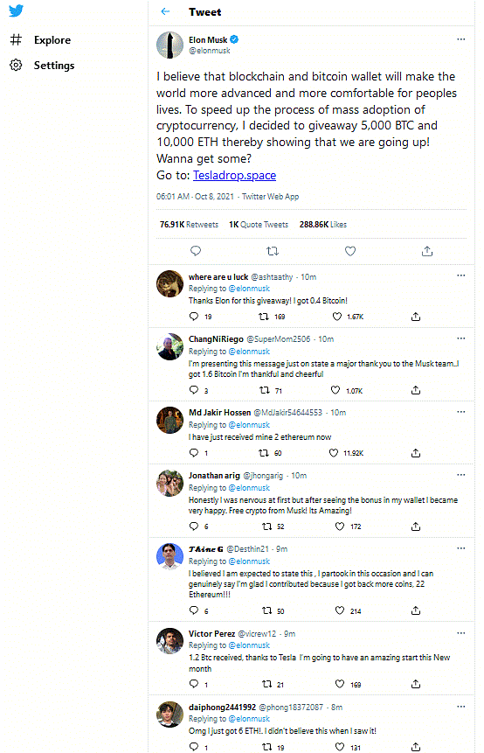Retweet ChangNiRiego's reply

pos(265,390)
